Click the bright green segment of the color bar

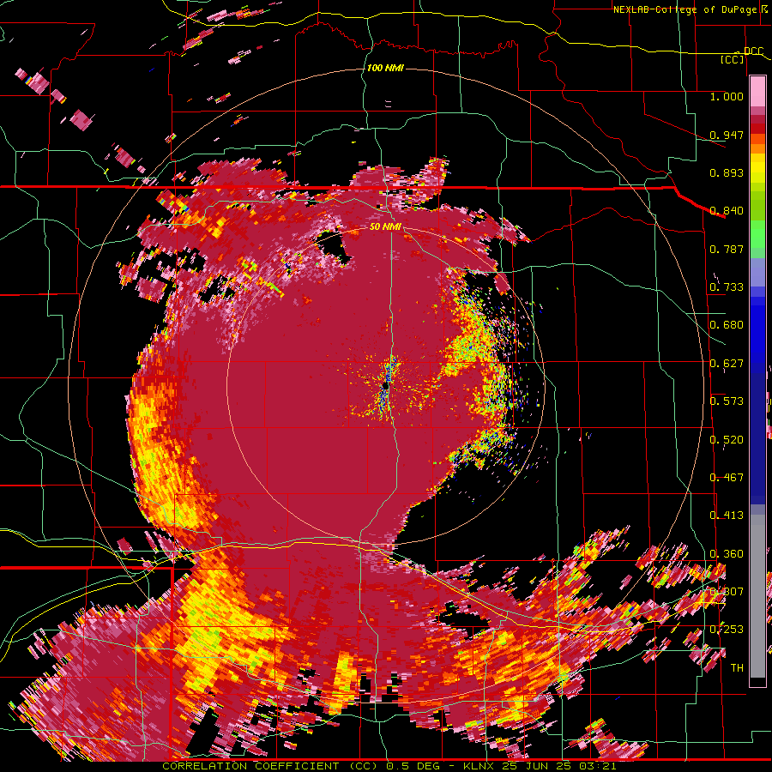[757, 234]
